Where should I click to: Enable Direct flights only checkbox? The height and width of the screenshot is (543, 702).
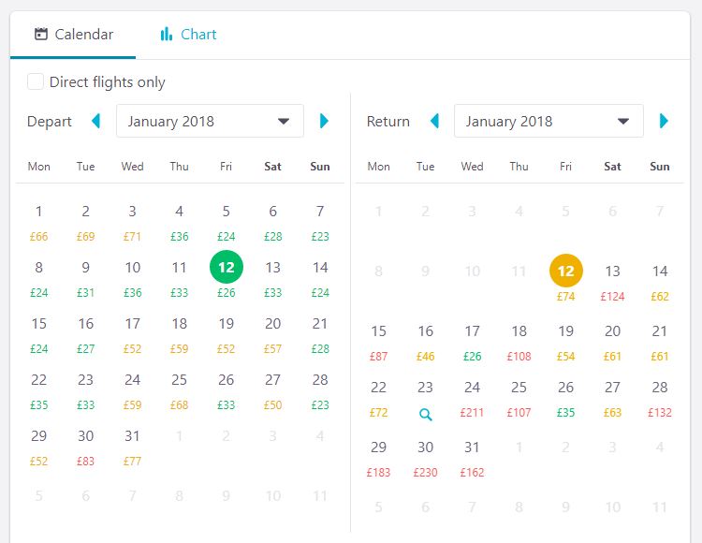36,82
